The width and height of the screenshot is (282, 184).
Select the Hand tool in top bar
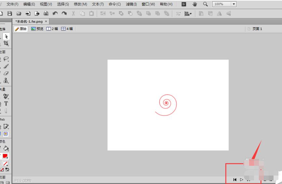click(x=195, y=4)
